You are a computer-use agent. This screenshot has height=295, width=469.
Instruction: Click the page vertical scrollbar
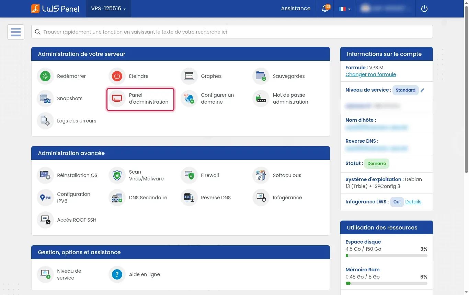(466, 89)
